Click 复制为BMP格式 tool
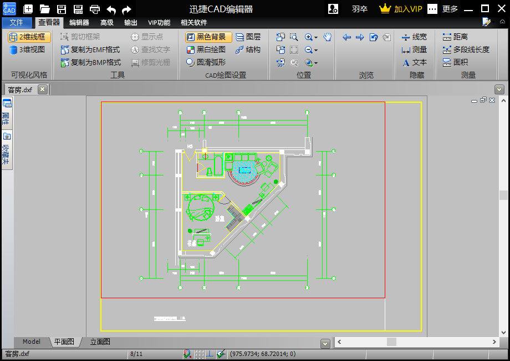 point(91,62)
